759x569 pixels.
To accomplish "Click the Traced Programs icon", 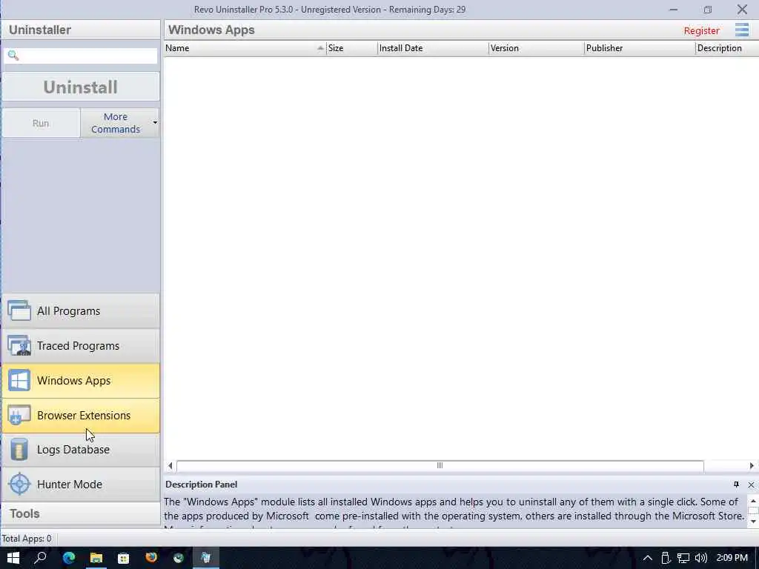I will [x=19, y=345].
